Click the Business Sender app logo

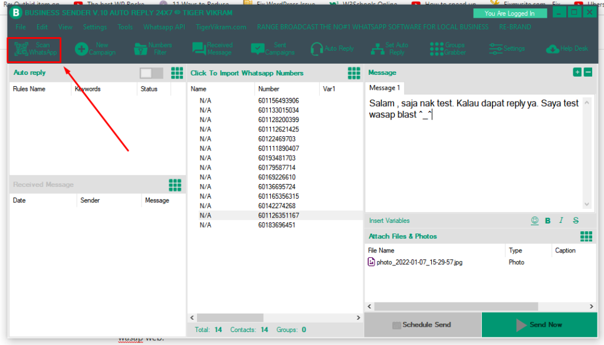point(16,13)
